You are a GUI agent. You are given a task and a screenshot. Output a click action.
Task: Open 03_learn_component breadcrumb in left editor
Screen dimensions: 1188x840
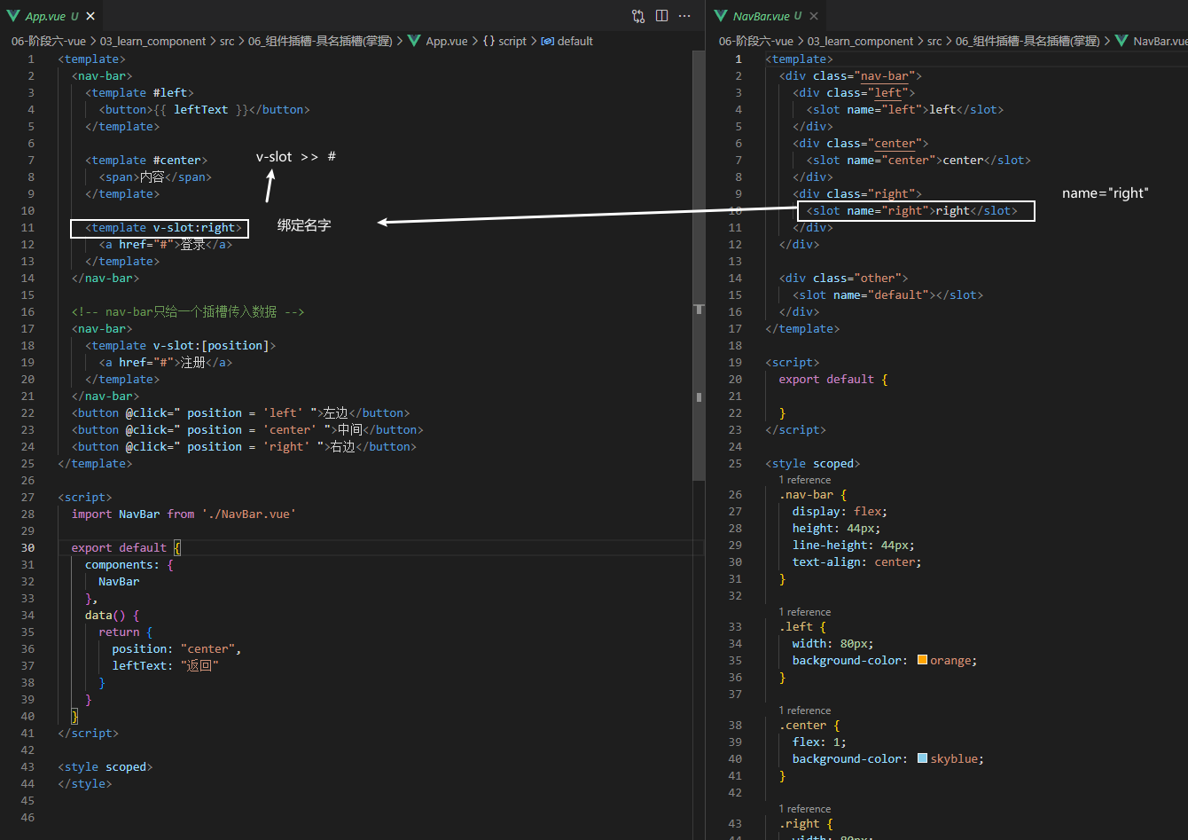pyautogui.click(x=152, y=41)
